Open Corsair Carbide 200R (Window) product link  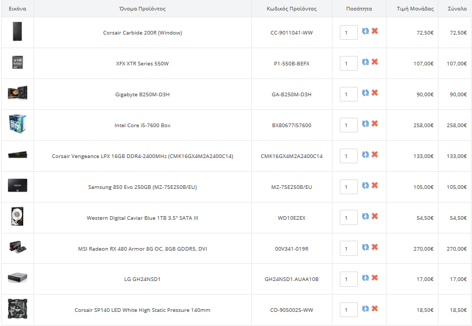pyautogui.click(x=143, y=33)
